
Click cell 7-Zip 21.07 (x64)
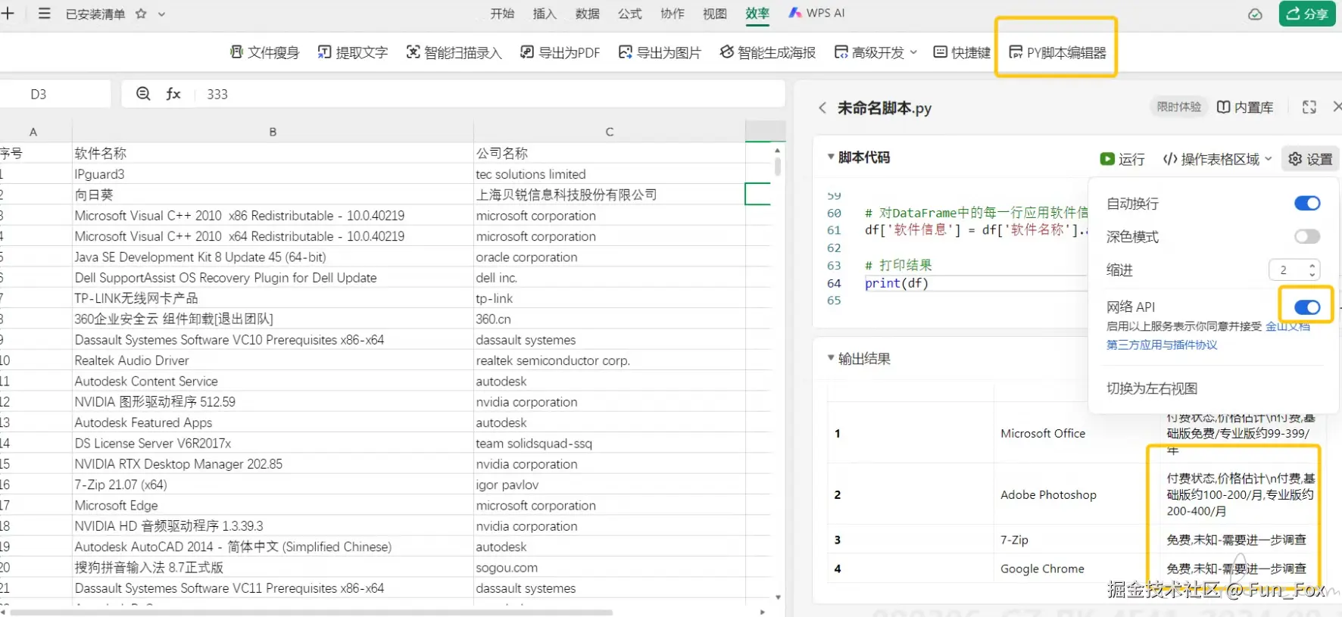click(273, 485)
